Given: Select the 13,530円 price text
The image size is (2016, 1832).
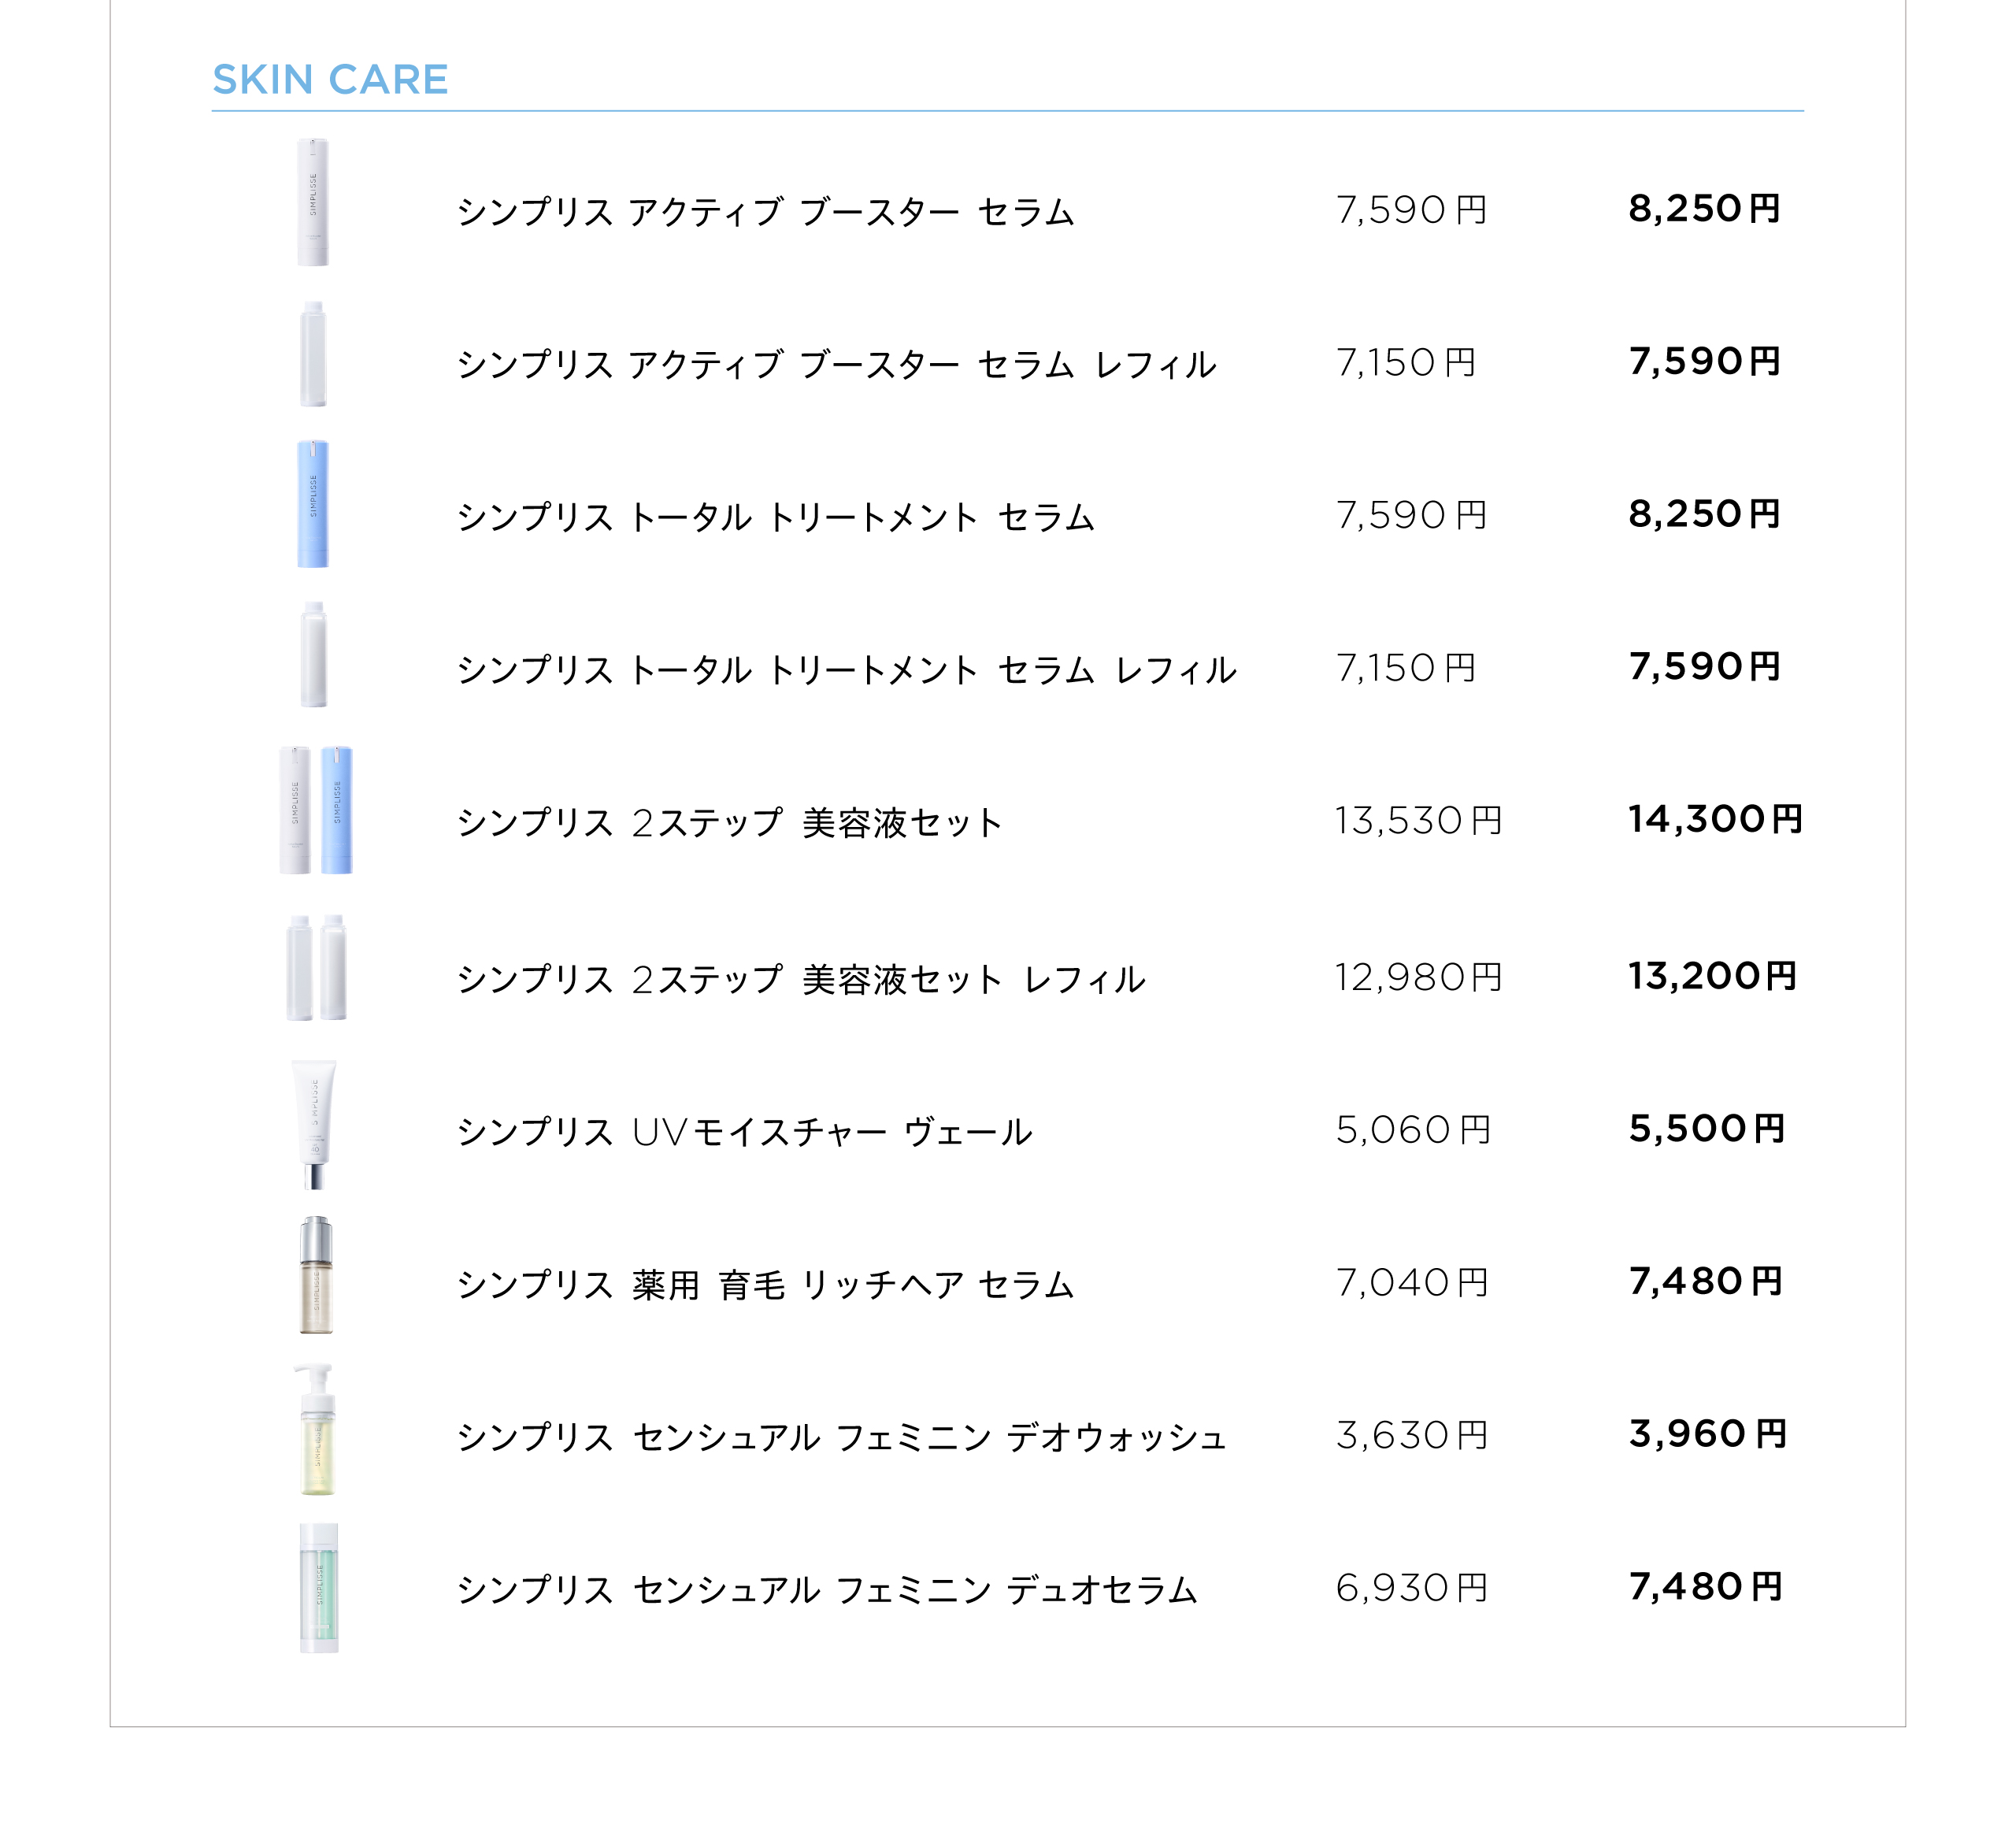Looking at the screenshot, I should tap(1418, 821).
